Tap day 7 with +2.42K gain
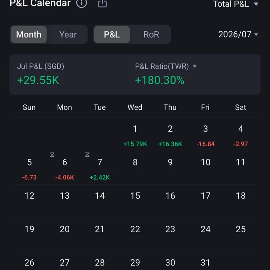Image resolution: width=270 pixels, height=270 pixels. 100,169
